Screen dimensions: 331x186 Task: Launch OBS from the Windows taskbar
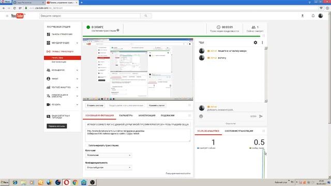coord(92,182)
